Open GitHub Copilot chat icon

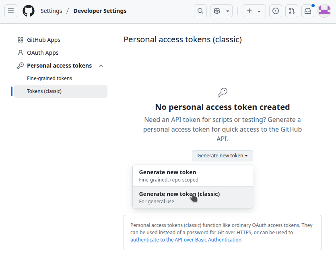click(217, 11)
